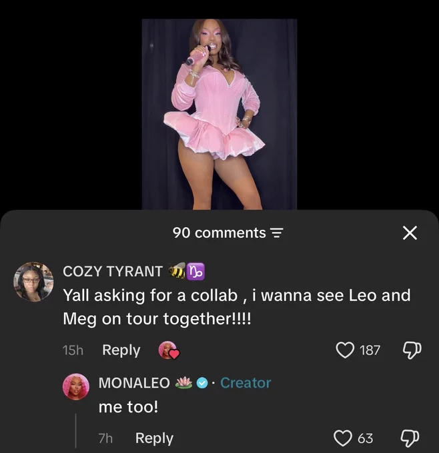Tap the video of performer in pink

[x=220, y=114]
